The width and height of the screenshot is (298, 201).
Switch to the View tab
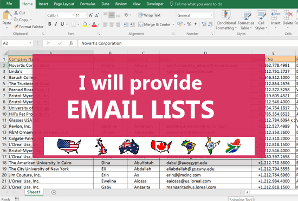(137, 4)
